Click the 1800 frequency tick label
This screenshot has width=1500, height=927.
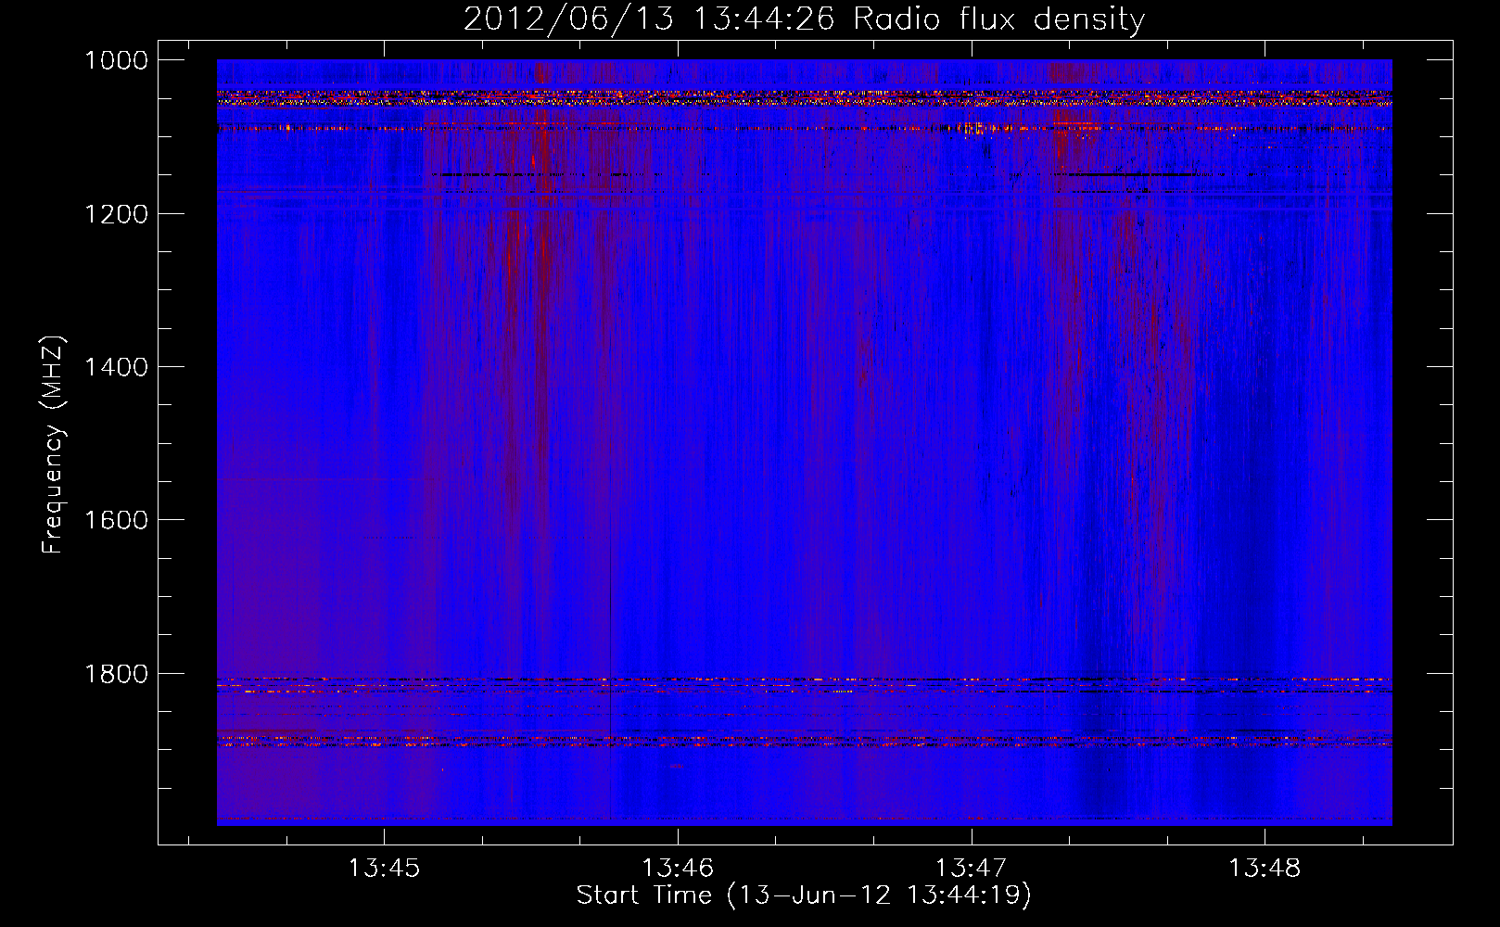[x=116, y=674]
